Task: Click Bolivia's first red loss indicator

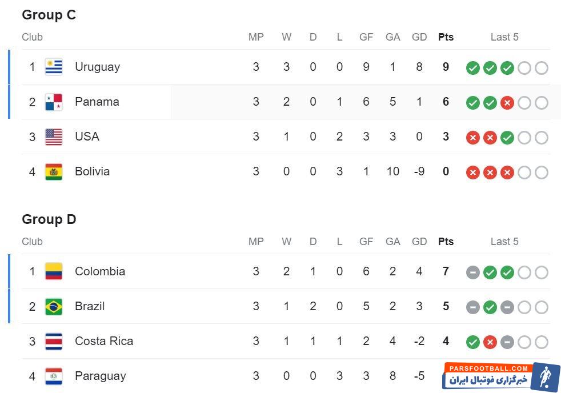Action: [472, 173]
